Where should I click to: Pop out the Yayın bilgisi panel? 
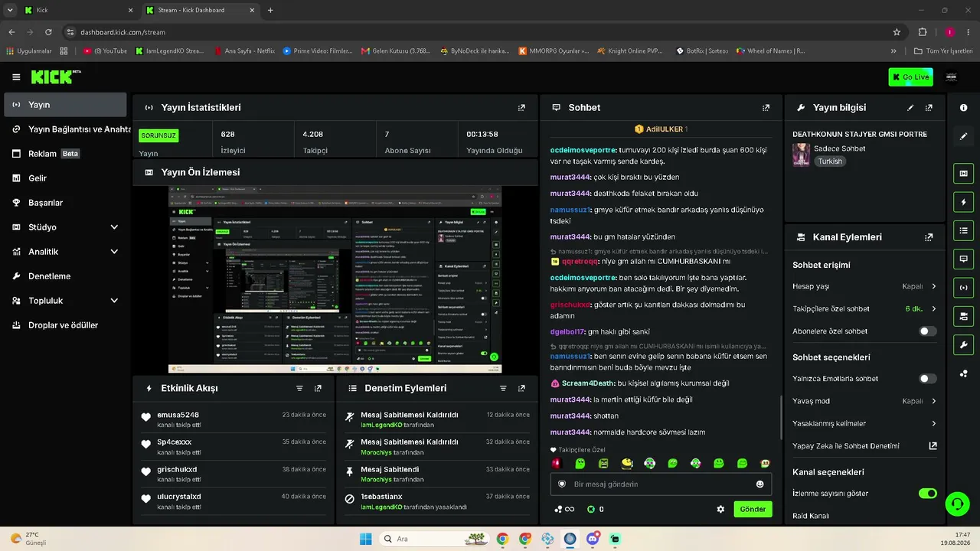point(929,108)
